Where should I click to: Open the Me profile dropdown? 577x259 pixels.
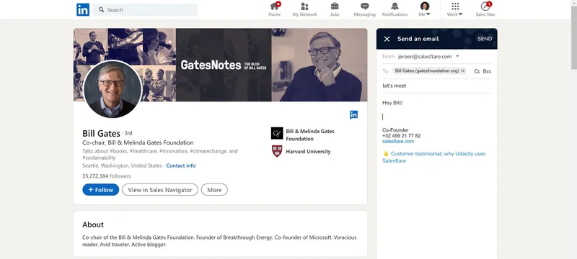coord(425,9)
